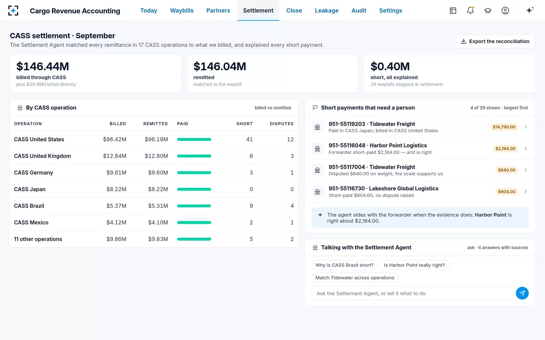Click bank icon beside Talking with the Settlement Agent
This screenshot has height=340, width=545.
pos(315,247)
